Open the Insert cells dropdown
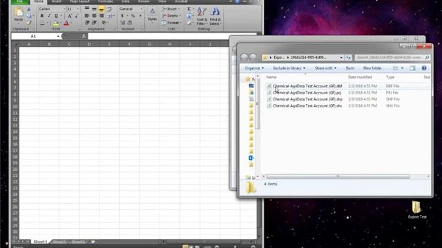This screenshot has height=248, width=442. [x=171, y=9]
